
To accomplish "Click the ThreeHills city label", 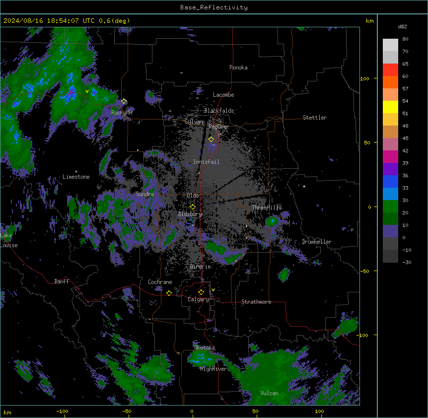I will pos(267,208).
